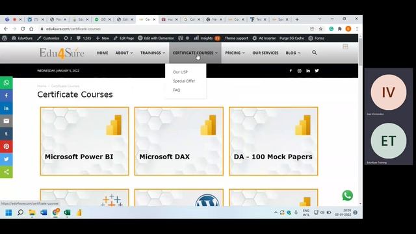The width and height of the screenshot is (416, 234).
Task: Open File Explorer from taskbar
Action: click(32, 213)
